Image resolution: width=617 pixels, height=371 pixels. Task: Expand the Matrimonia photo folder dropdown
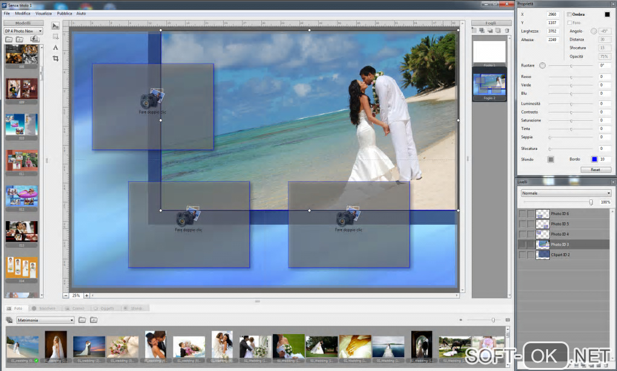point(45,320)
